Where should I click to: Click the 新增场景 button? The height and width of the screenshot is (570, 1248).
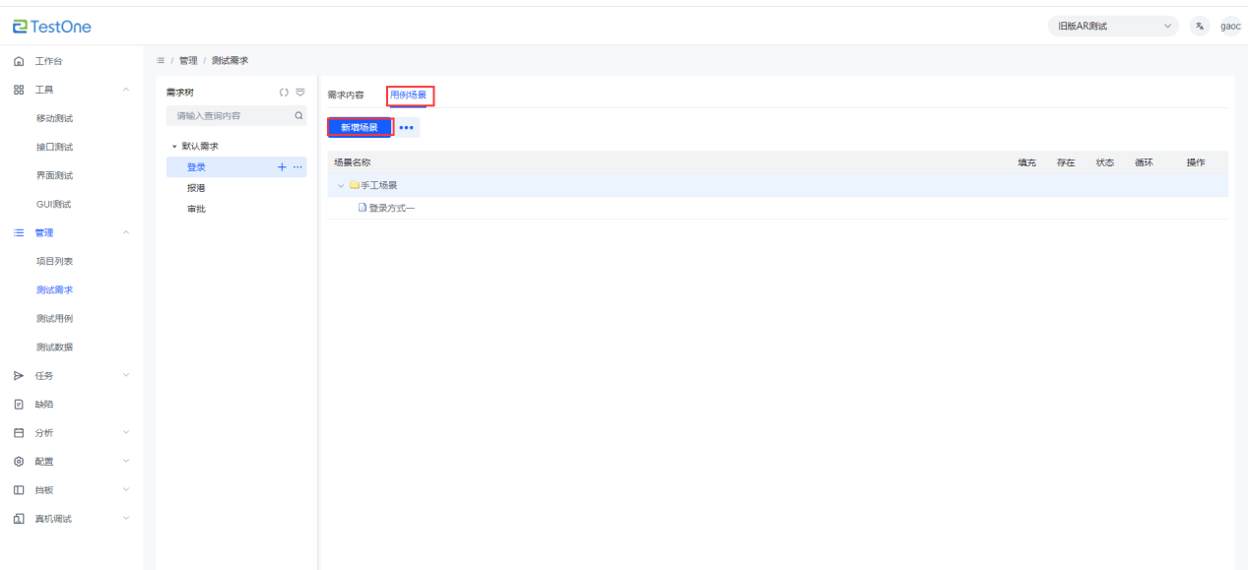click(360, 128)
